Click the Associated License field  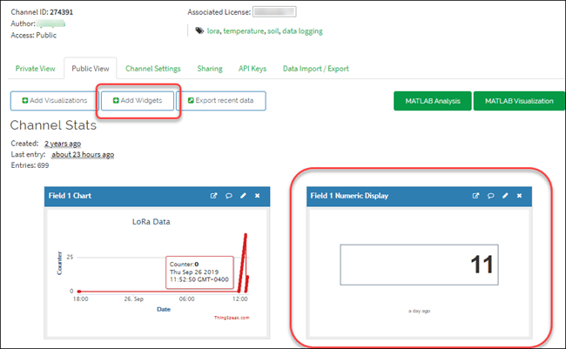[x=274, y=12]
